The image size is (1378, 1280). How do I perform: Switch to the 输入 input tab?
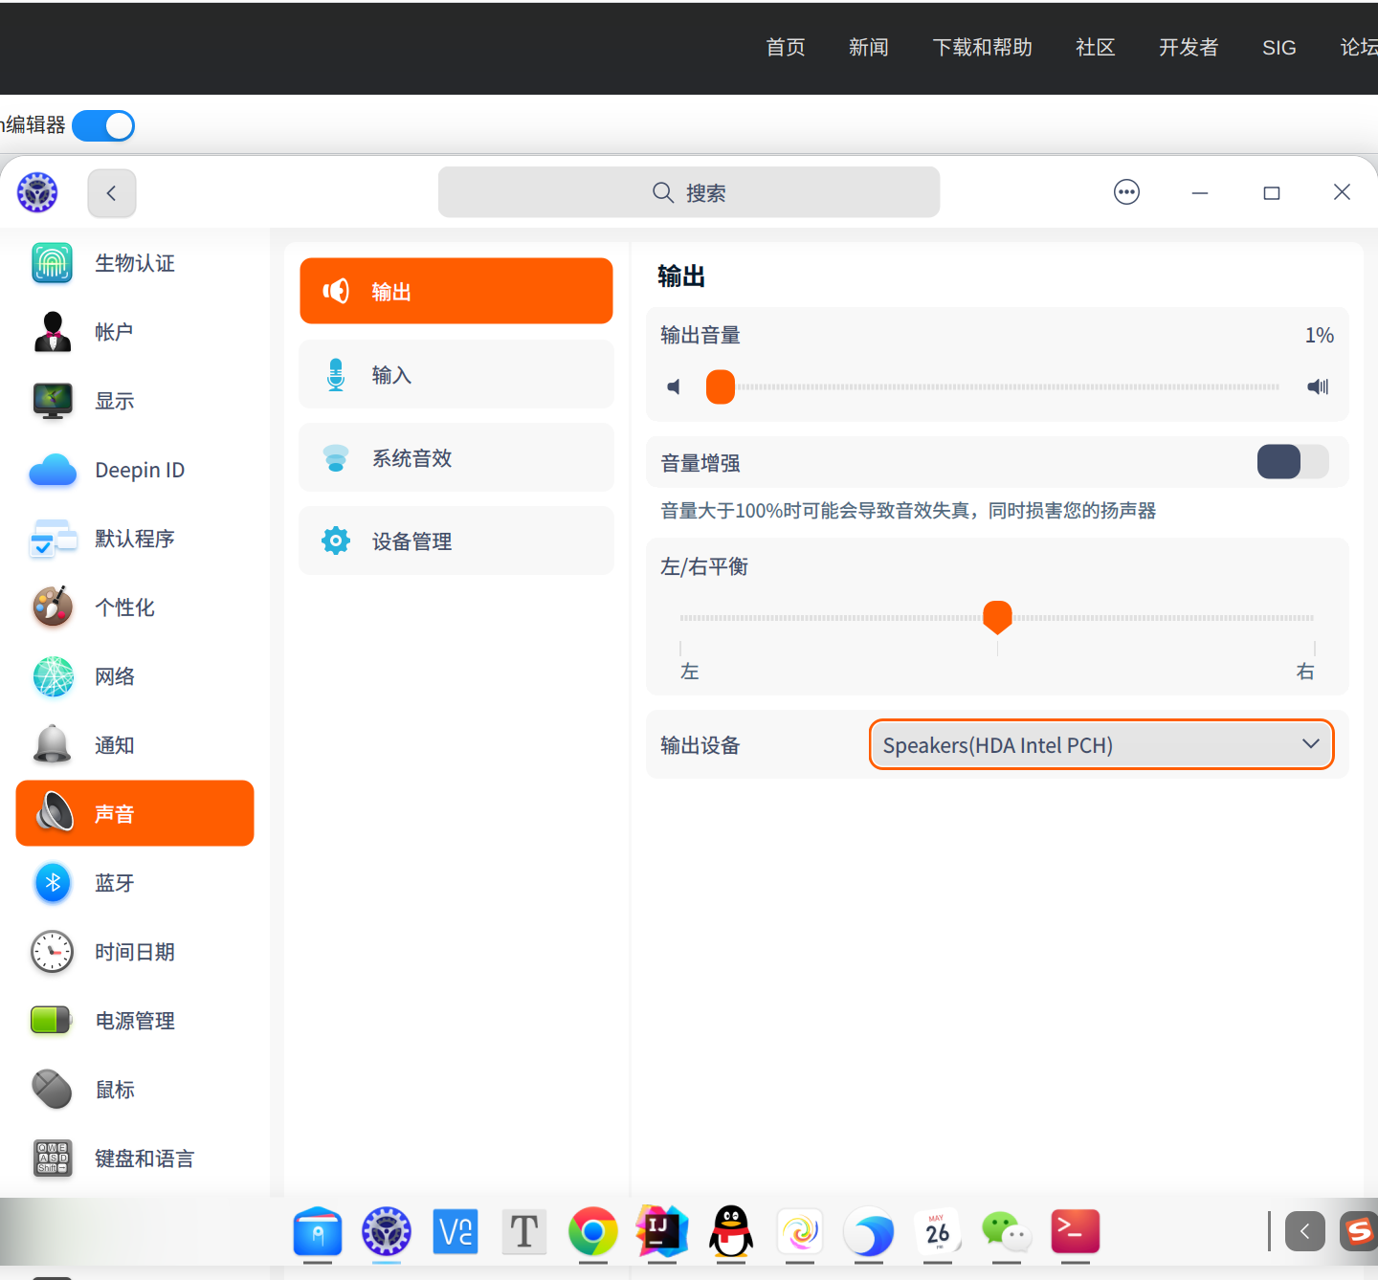(456, 374)
